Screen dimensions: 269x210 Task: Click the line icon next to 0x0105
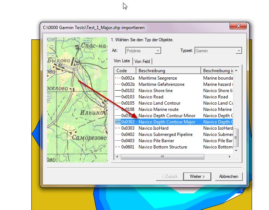pos(118,103)
